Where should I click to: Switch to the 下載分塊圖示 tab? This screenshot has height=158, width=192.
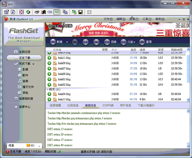coord(146,105)
